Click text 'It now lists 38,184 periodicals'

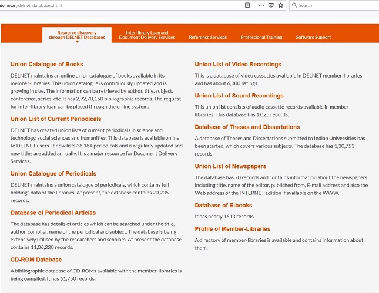click(x=85, y=146)
